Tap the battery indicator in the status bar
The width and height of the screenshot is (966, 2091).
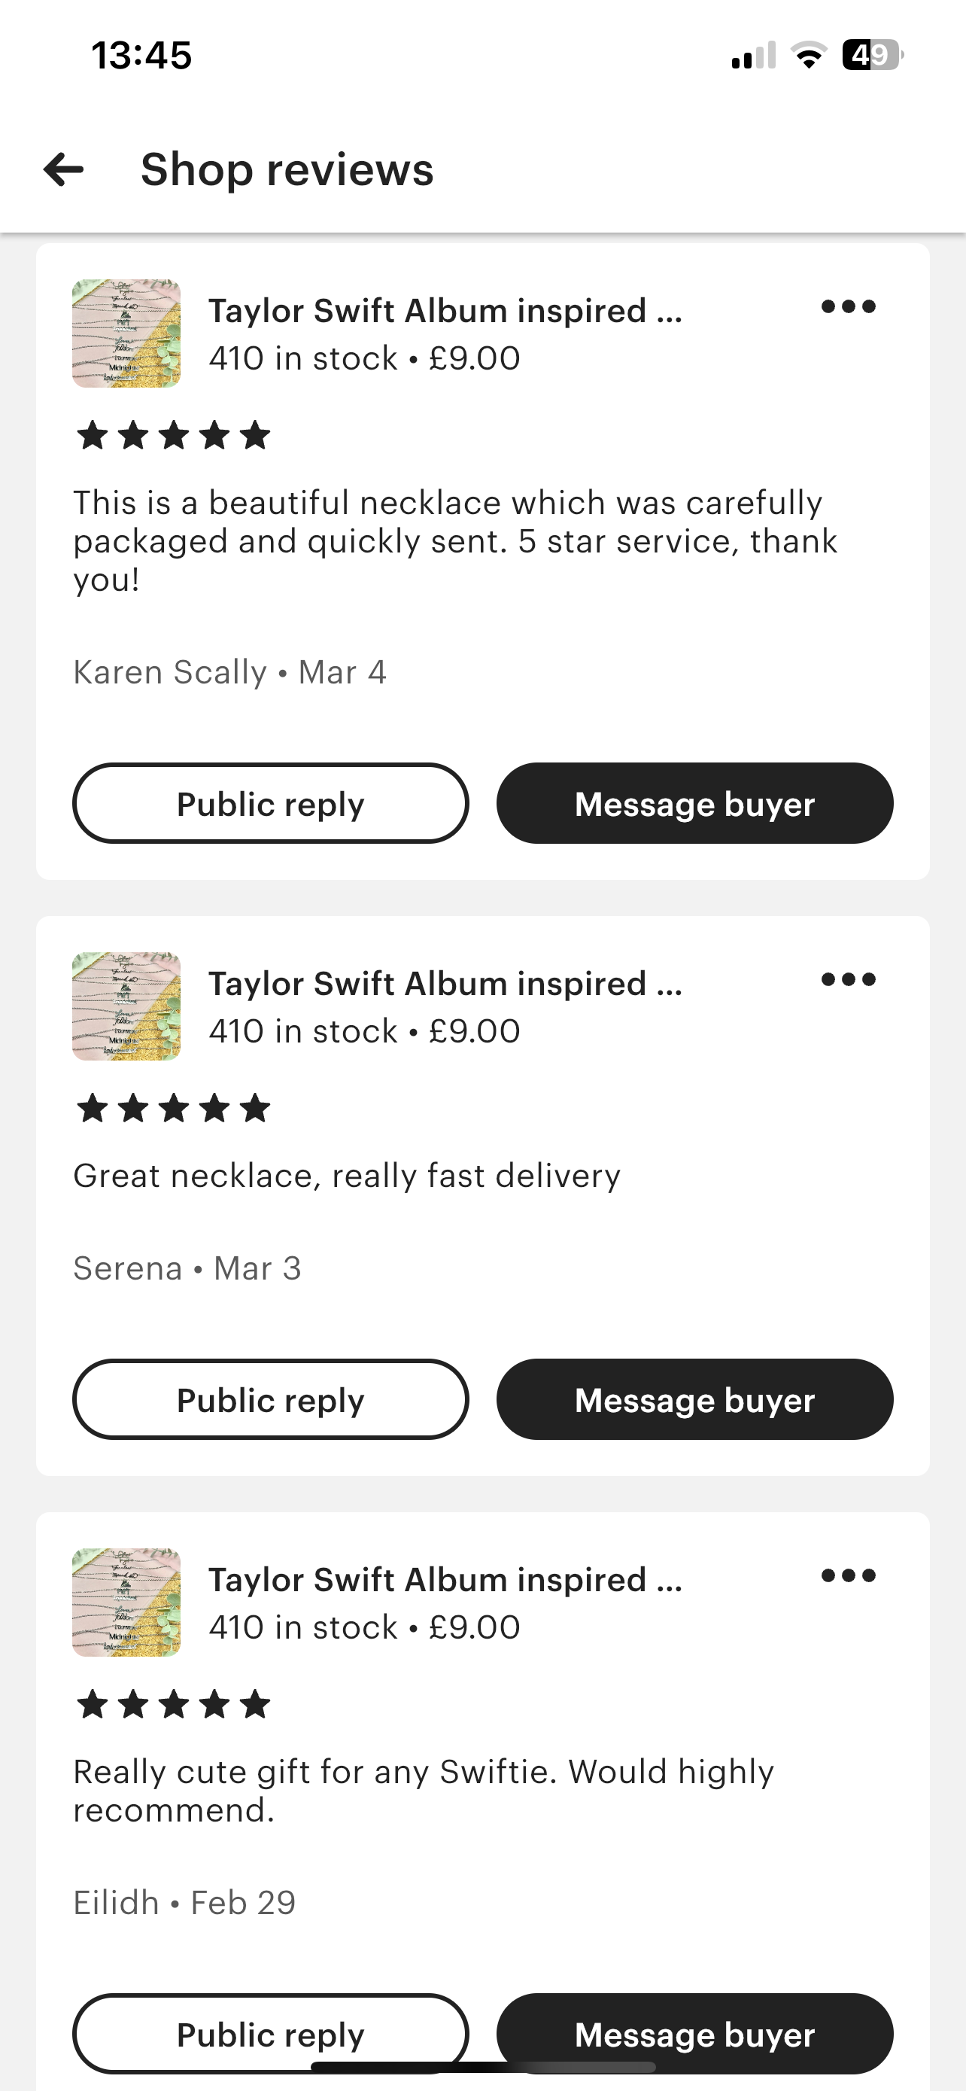click(x=872, y=55)
